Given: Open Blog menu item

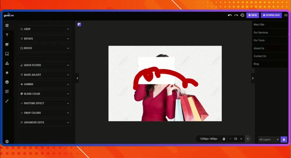Looking at the screenshot, I should coord(270,64).
